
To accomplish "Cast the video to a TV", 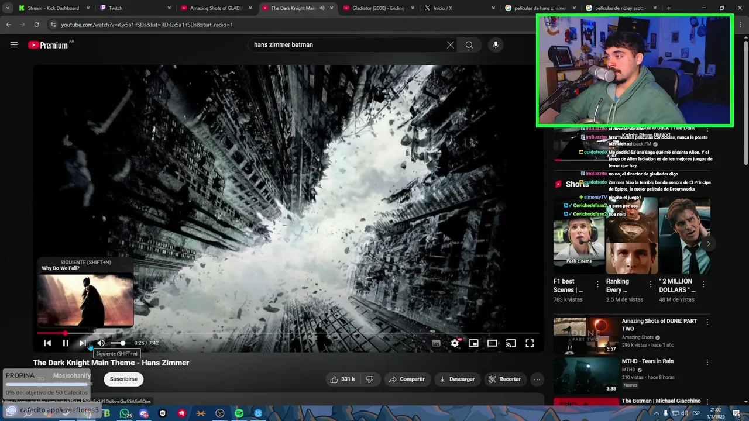I will pyautogui.click(x=511, y=343).
